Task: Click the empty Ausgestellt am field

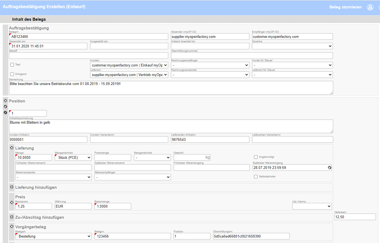Action: 129,46
